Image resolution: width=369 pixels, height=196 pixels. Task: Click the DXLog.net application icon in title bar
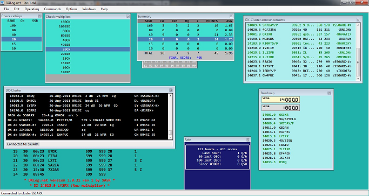pyautogui.click(x=3, y=2)
